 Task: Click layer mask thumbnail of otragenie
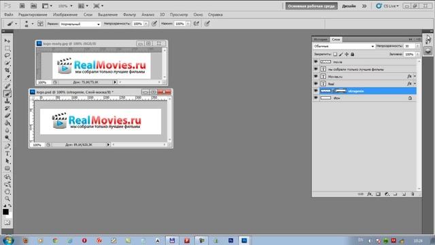[x=340, y=91]
